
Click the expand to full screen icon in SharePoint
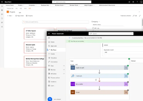[x=140, y=16]
